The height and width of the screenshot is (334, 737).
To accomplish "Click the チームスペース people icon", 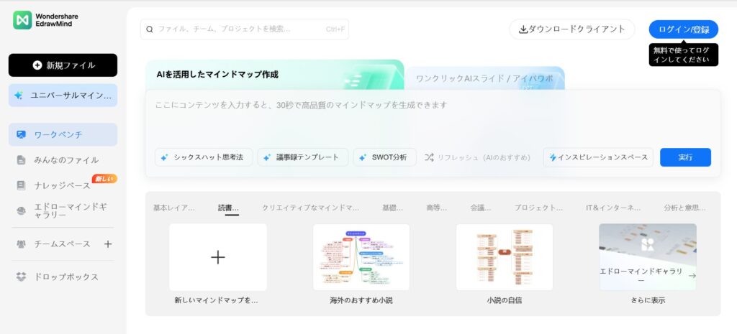I will 21,244.
